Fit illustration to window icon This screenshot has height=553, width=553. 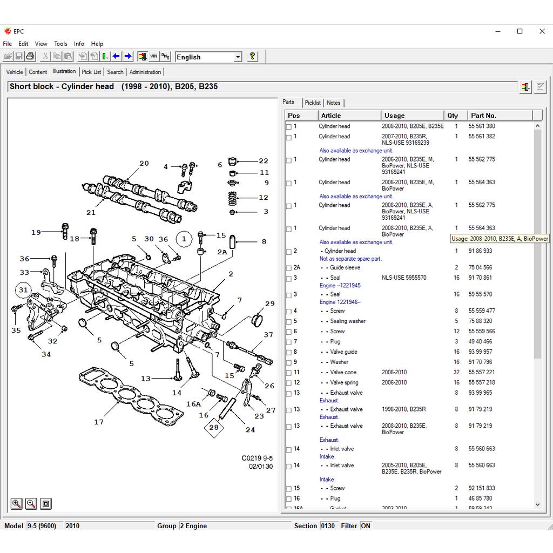pyautogui.click(x=46, y=503)
